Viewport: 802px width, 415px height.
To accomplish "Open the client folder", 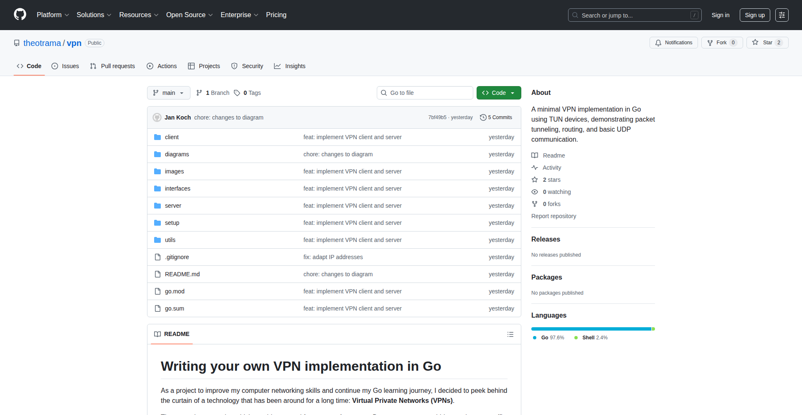I will (172, 137).
